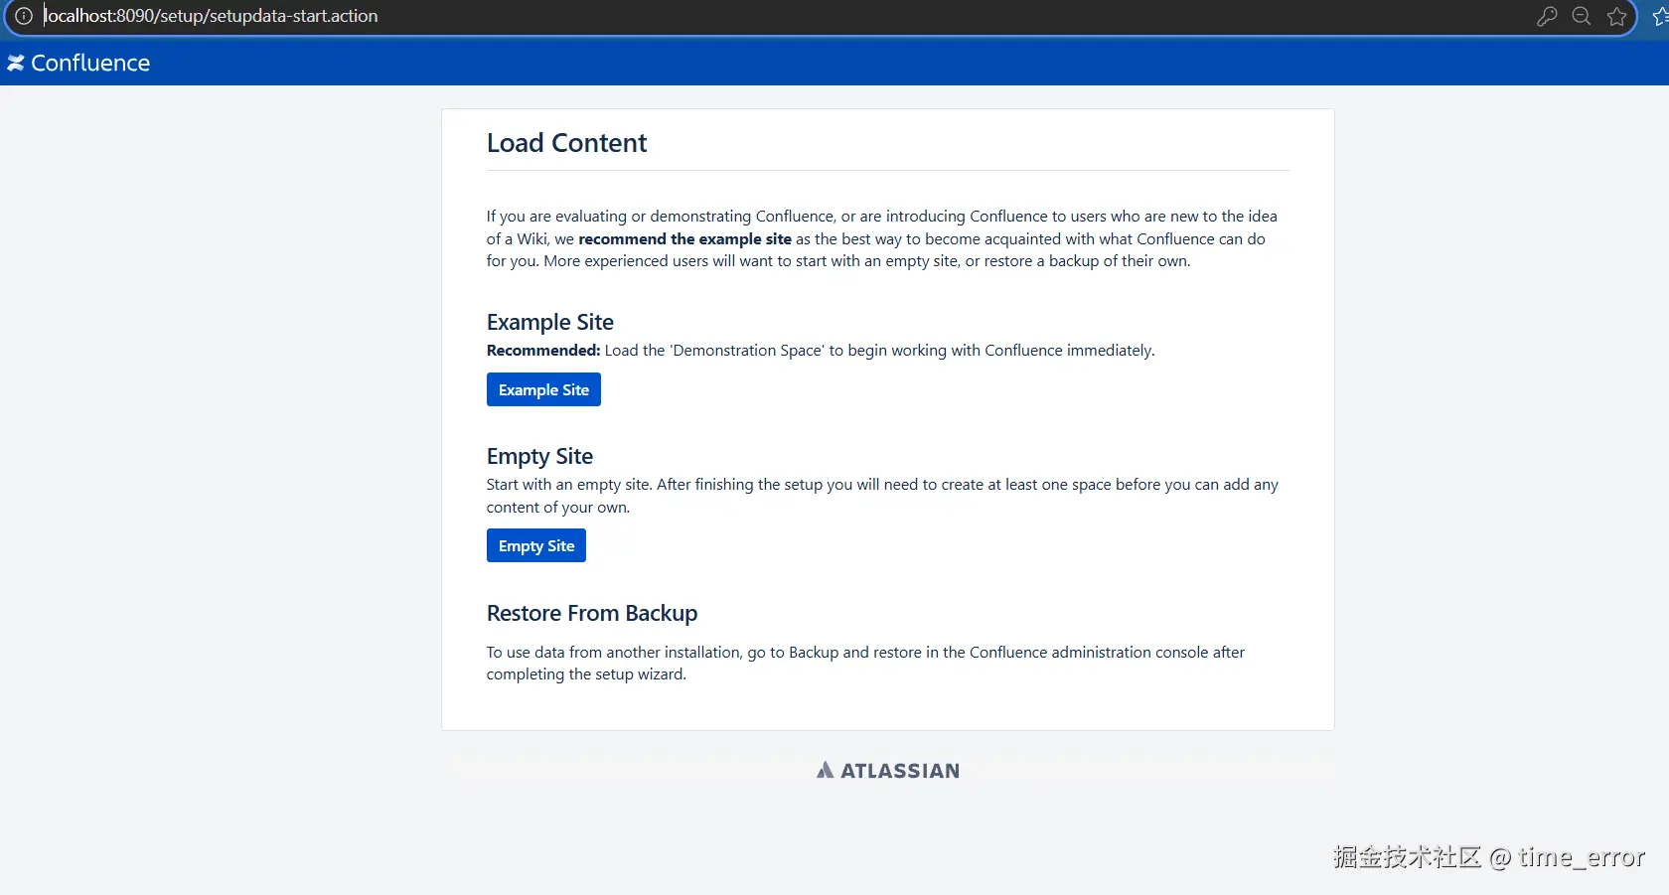Screen dimensions: 1669x895
Task: Click the 'Restore From Backup' heading
Action: click(592, 613)
